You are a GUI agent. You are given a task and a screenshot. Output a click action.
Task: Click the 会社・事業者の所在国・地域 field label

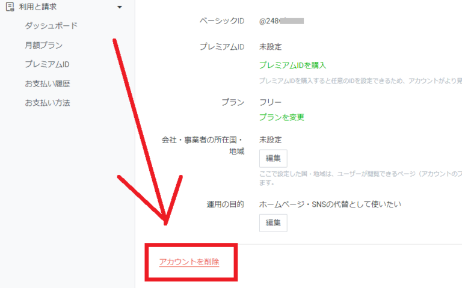[x=202, y=145]
